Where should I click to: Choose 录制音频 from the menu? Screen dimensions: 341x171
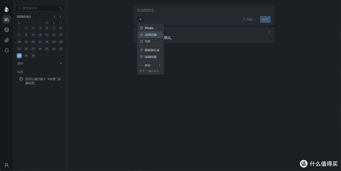[x=150, y=35]
